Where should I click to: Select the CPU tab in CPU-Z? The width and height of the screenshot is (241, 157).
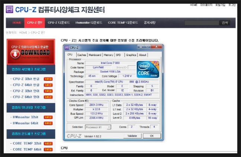(70, 55)
